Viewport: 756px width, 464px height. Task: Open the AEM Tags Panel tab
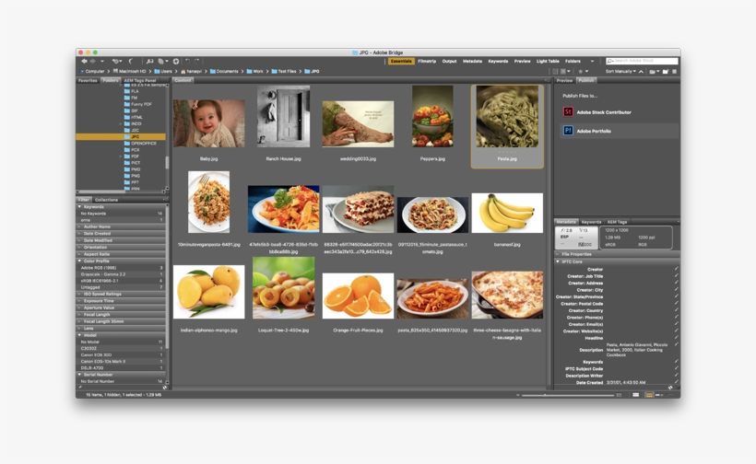point(140,80)
